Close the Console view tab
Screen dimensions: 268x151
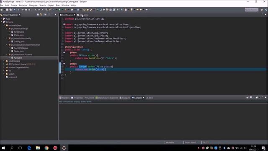(143, 98)
